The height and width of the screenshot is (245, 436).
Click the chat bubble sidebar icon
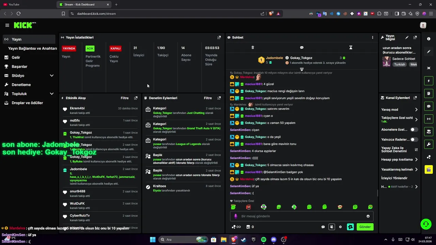tap(429, 106)
